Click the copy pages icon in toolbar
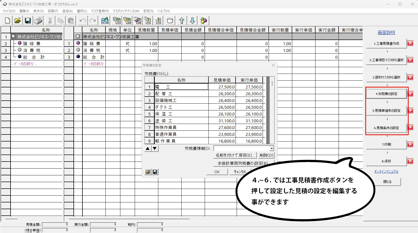Image resolution: width=418 pixels, height=233 pixels. tap(60, 21)
